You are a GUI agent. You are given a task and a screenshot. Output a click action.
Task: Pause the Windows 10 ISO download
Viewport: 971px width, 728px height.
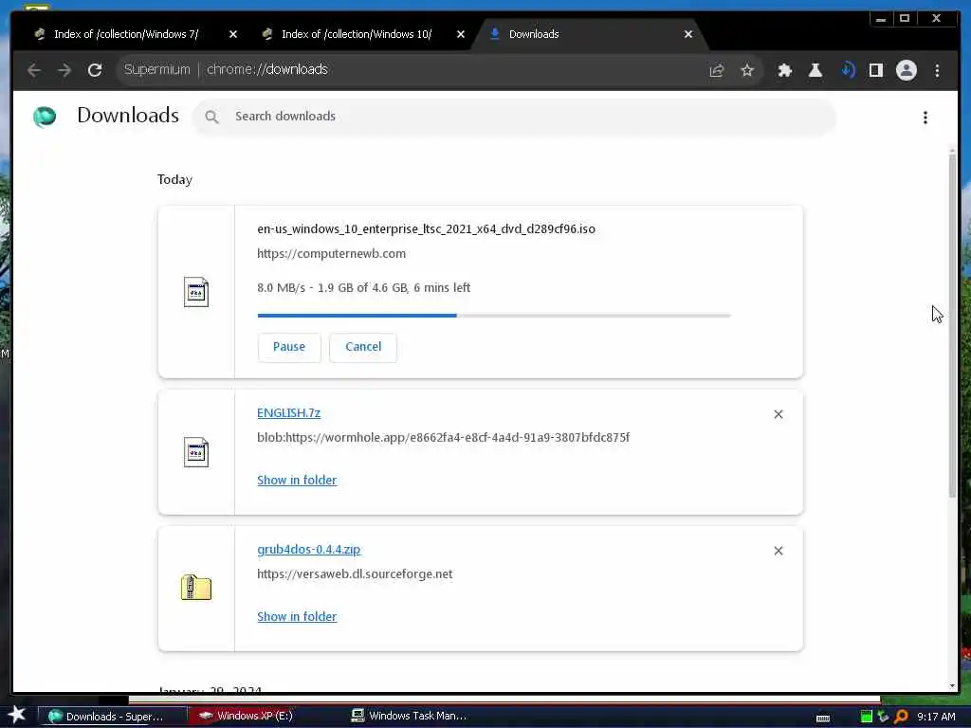click(x=289, y=347)
